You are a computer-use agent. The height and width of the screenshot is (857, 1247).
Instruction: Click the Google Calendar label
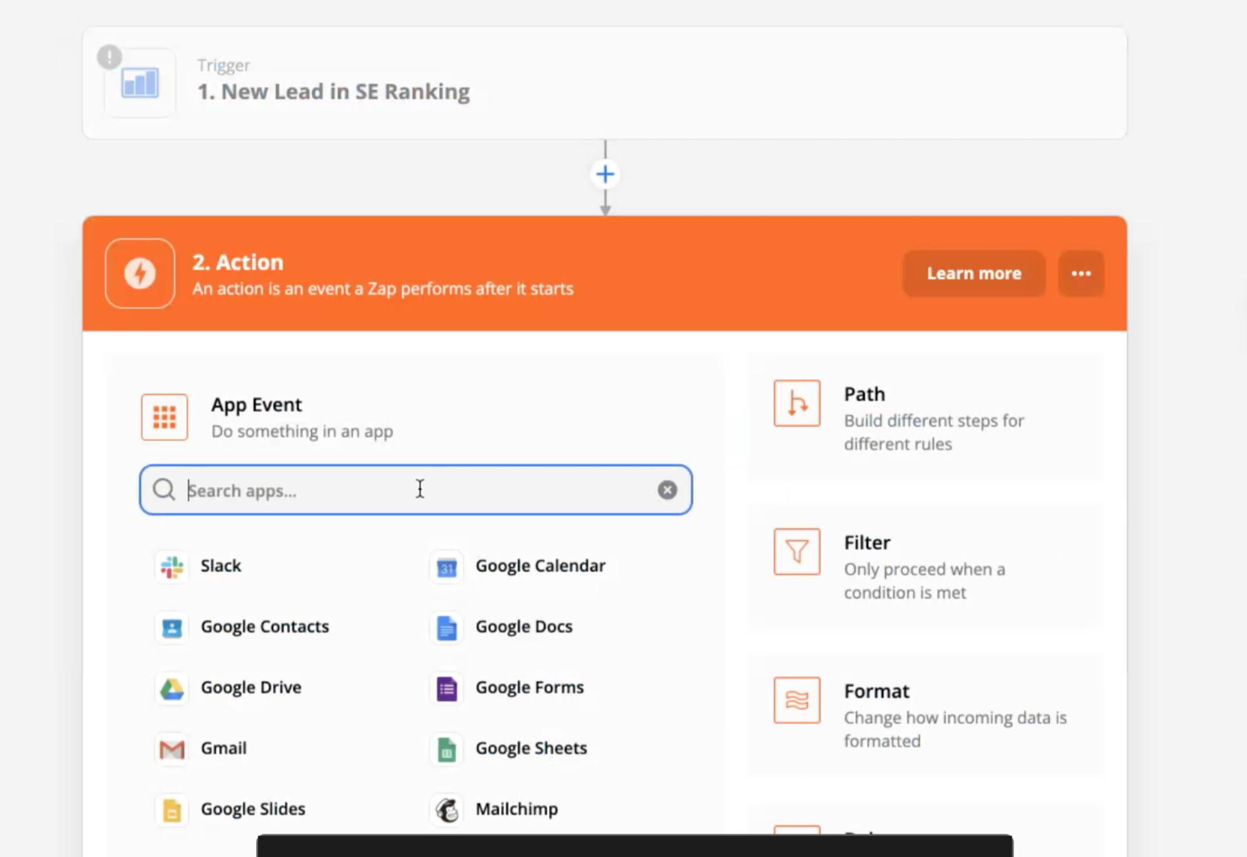pos(540,565)
